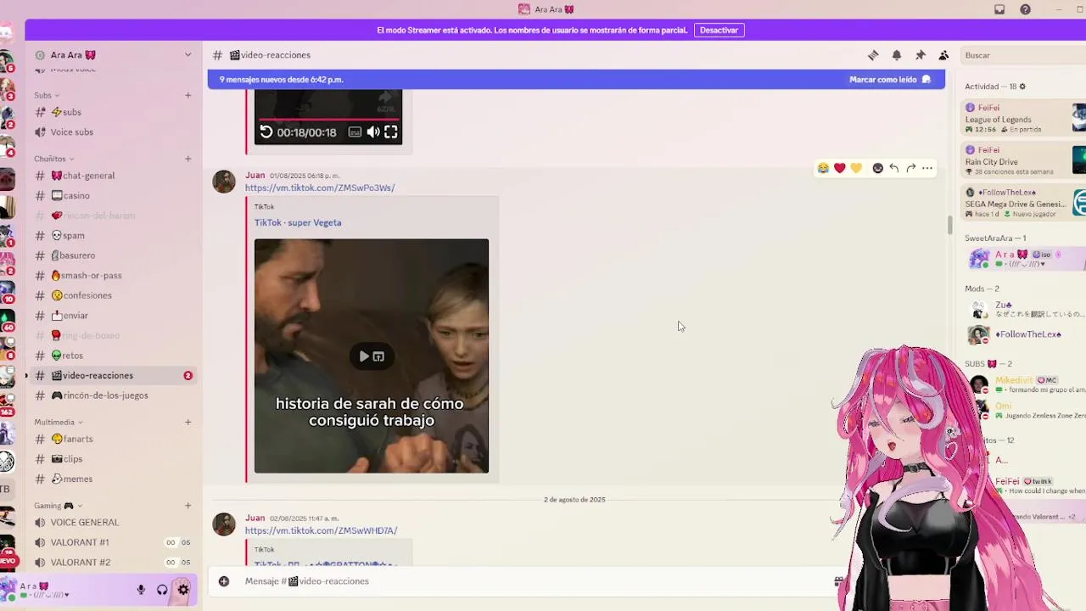Enter fullscreen on the video player

pos(391,132)
